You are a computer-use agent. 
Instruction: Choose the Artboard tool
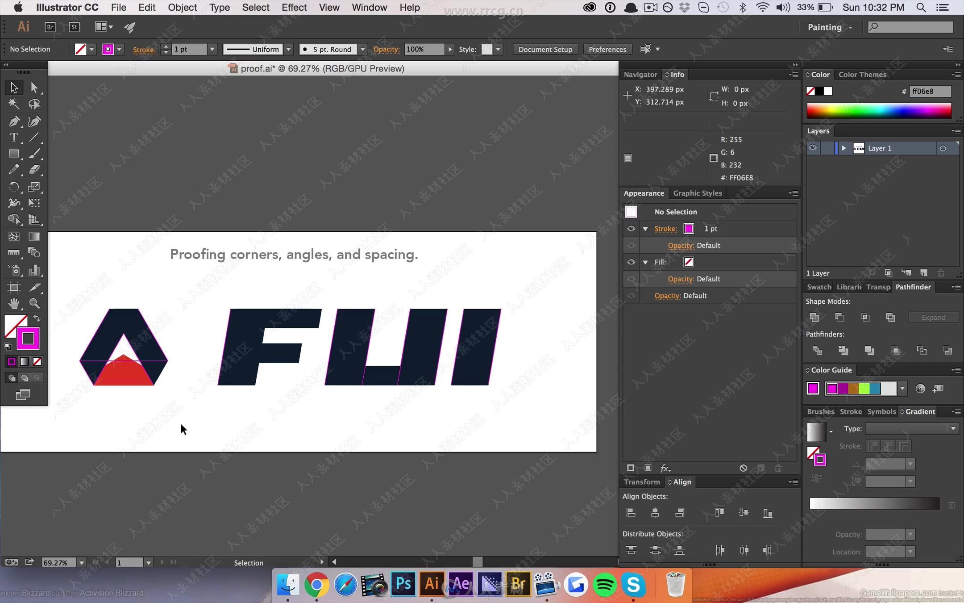pos(14,287)
